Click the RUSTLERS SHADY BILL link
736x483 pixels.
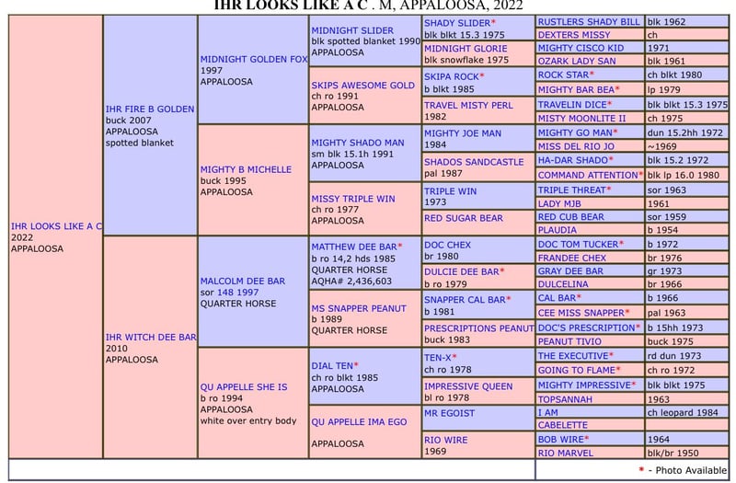tap(588, 21)
